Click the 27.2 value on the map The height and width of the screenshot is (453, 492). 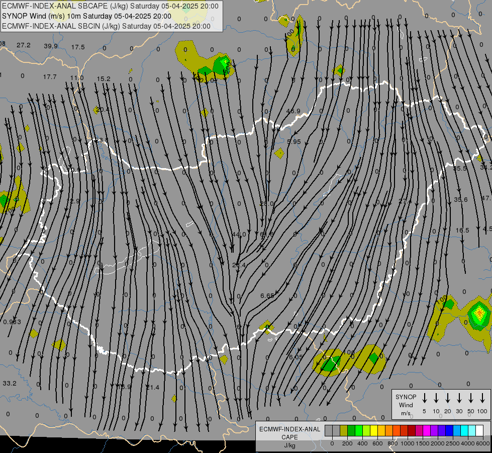pos(24,45)
